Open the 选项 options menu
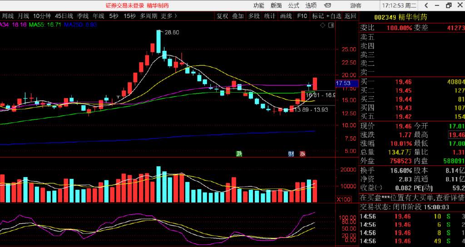 coord(311,5)
